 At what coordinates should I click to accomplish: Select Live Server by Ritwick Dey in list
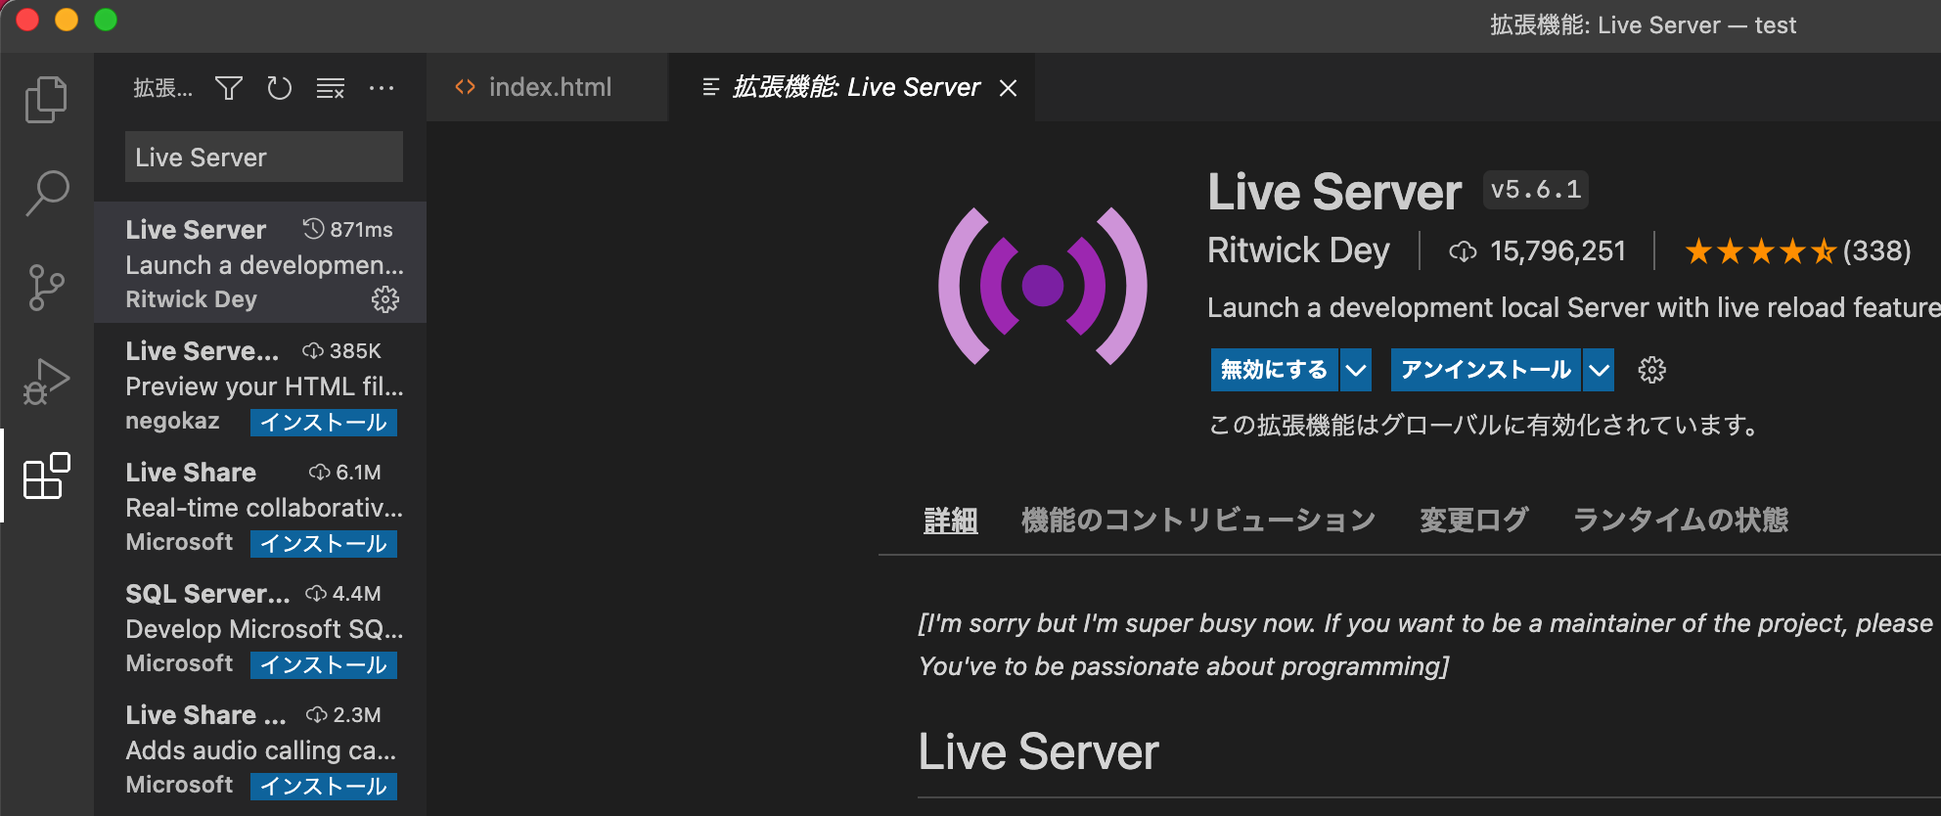(x=260, y=262)
